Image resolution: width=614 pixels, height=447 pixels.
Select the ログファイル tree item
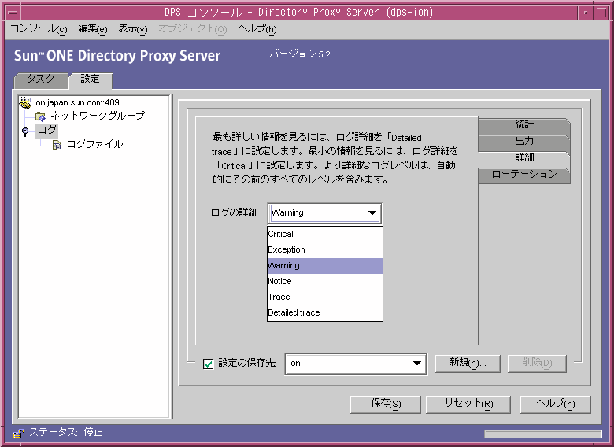tap(94, 146)
